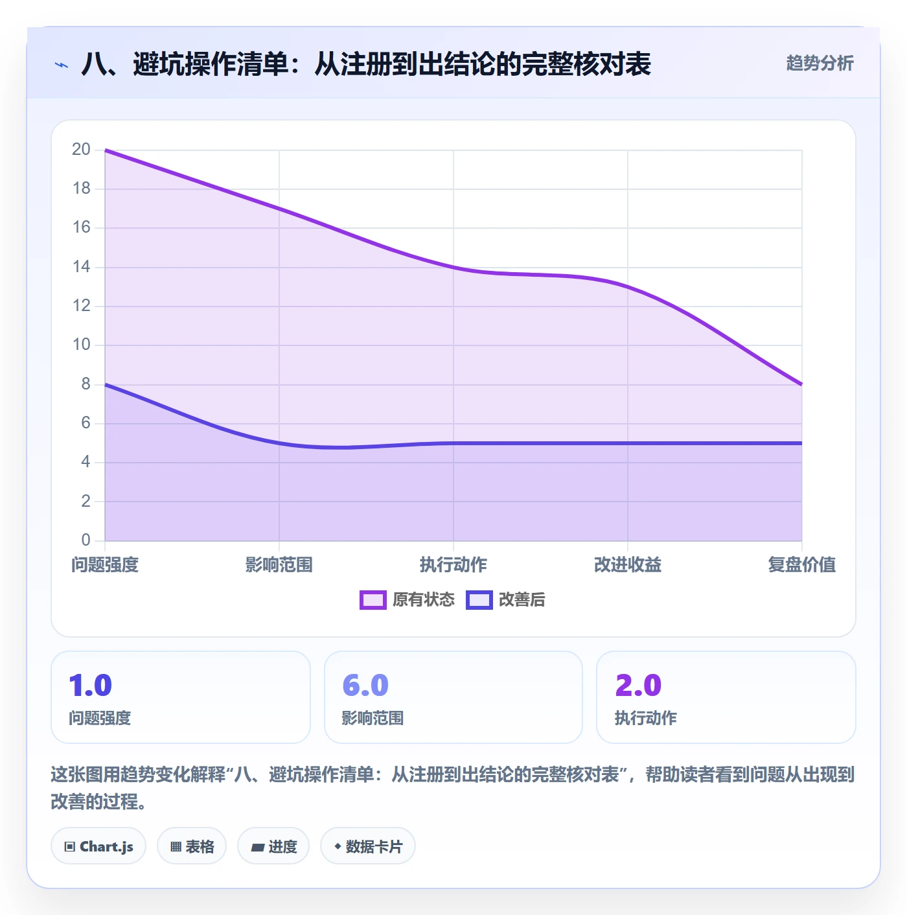Click the bar icon in 进度 chip
The image size is (907, 915).
[x=258, y=847]
